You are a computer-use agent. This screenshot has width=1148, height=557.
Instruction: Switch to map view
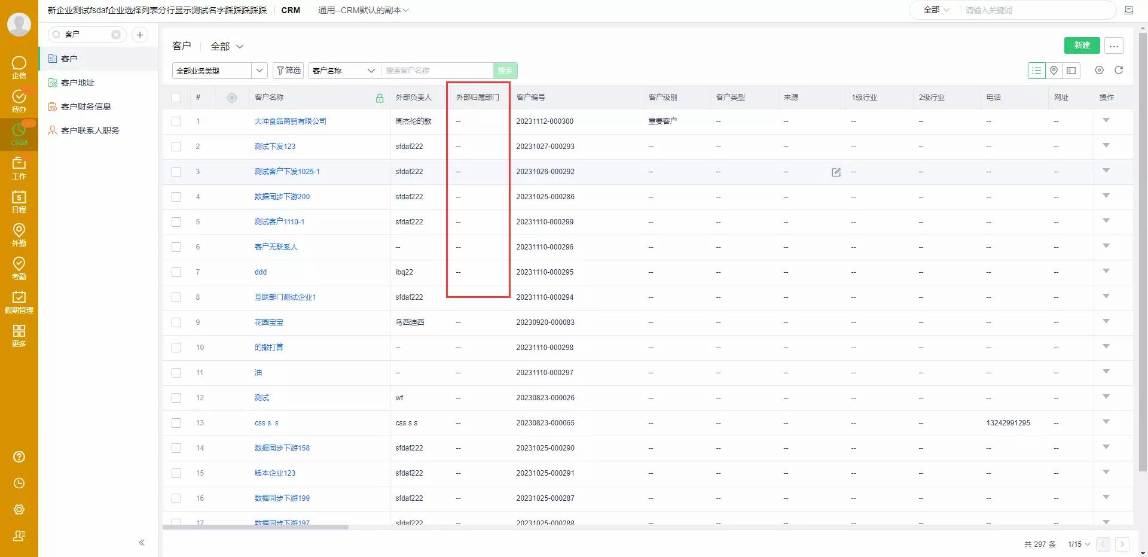1054,71
